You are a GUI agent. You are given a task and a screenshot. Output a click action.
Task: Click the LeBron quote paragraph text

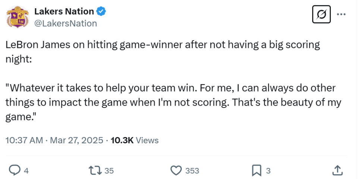[x=173, y=102]
